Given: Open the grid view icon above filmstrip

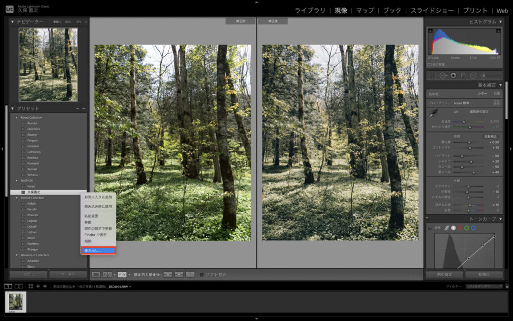Looking at the screenshot, I should 31,286.
